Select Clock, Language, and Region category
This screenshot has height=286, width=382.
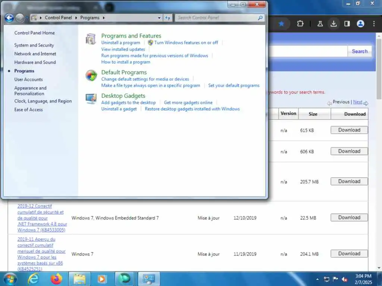[43, 101]
